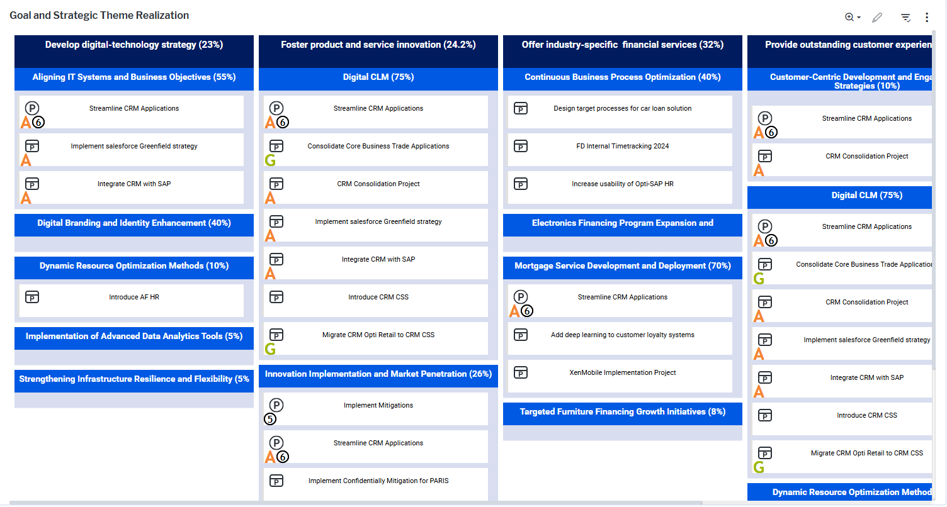Click icon beside Add deep learning card
The height and width of the screenshot is (507, 947).
(x=521, y=335)
